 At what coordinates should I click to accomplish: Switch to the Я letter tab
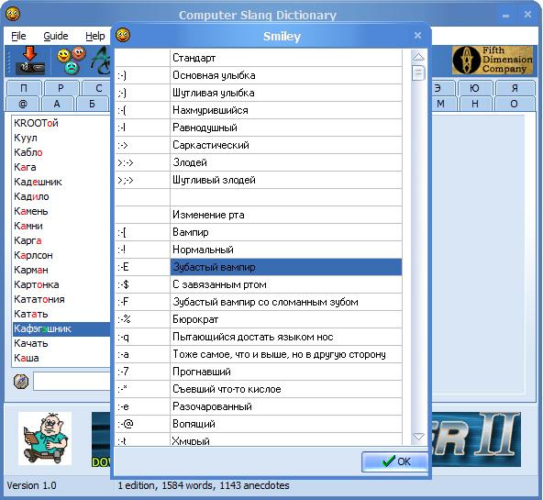tap(515, 88)
